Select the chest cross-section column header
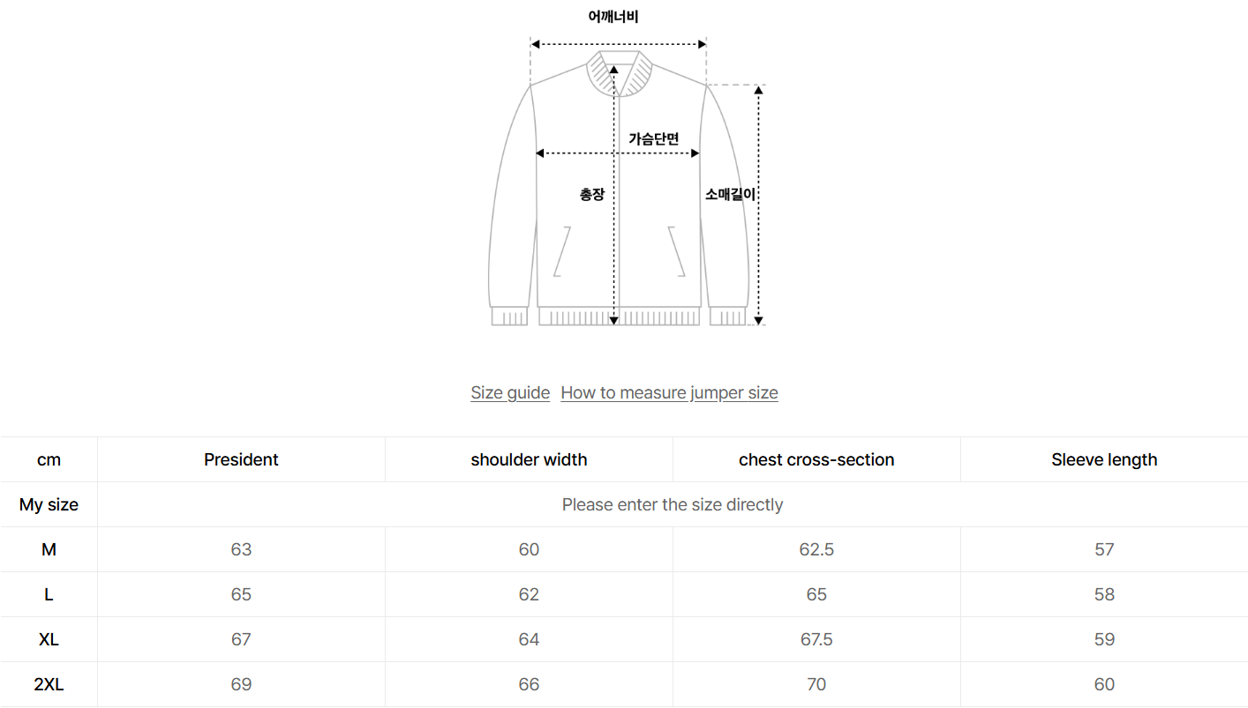The height and width of the screenshot is (708, 1248). (816, 460)
